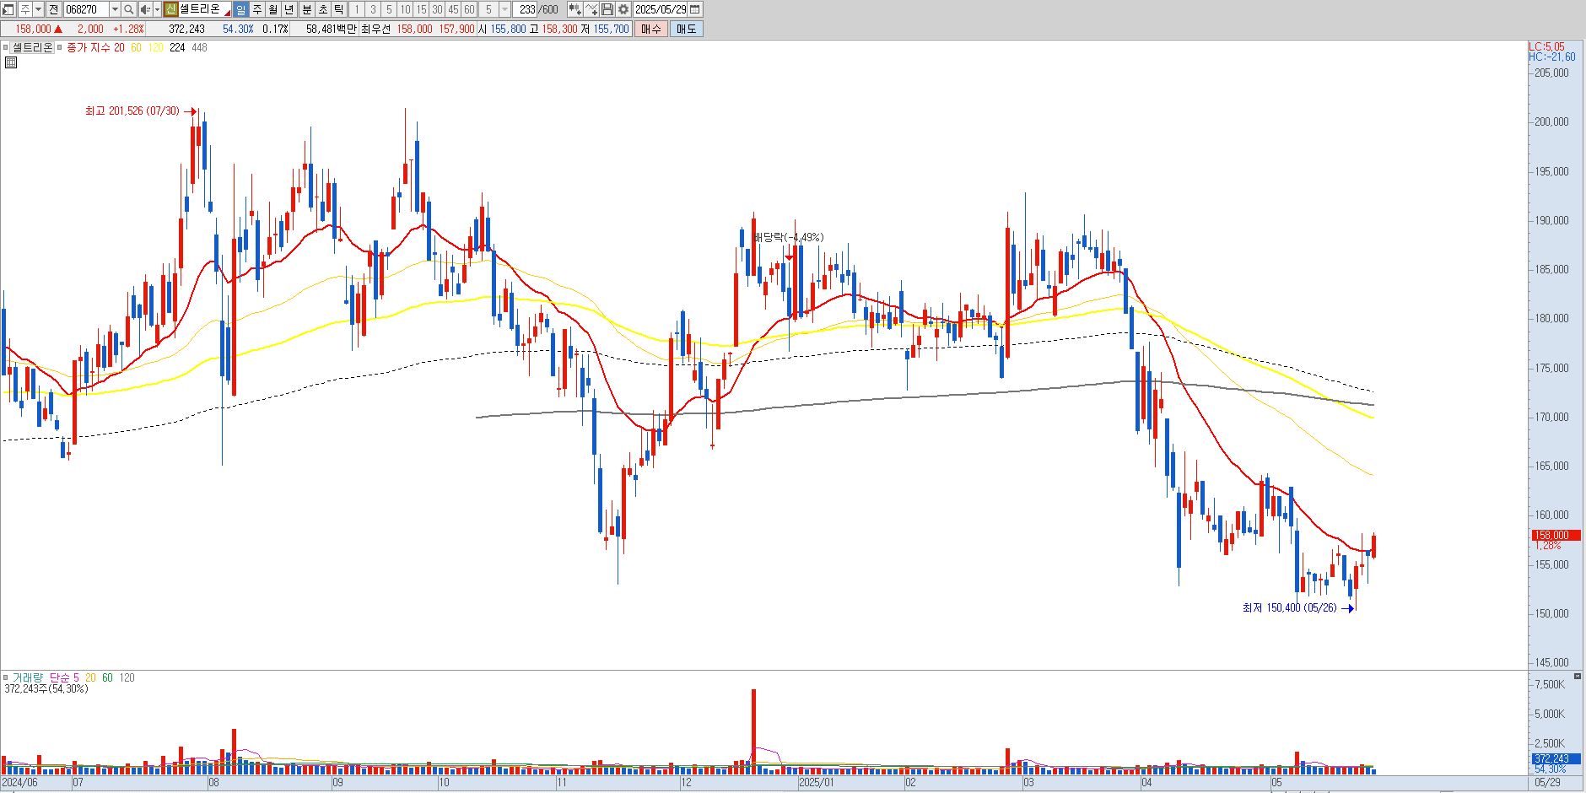The height and width of the screenshot is (793, 1586).
Task: Choose the 1 interval preset
Action: 356,9
